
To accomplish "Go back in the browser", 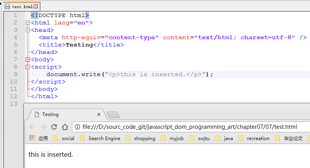I will pyautogui.click(x=32, y=127).
